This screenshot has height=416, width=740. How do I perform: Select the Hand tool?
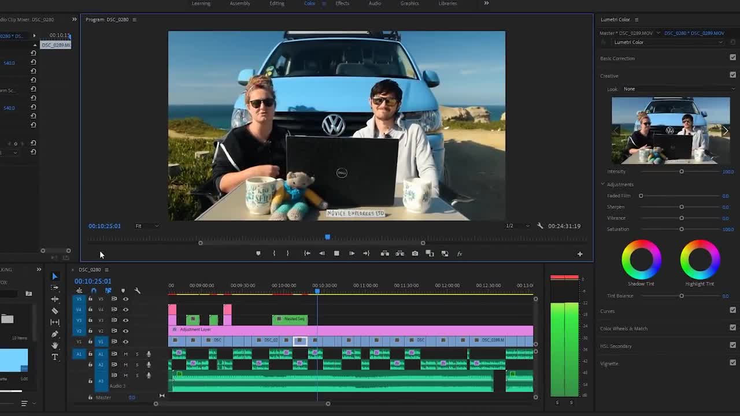[55, 346]
